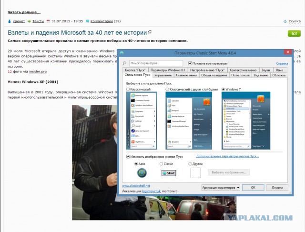Open Дополнительные параметры кнопки Пуск link

(228, 156)
